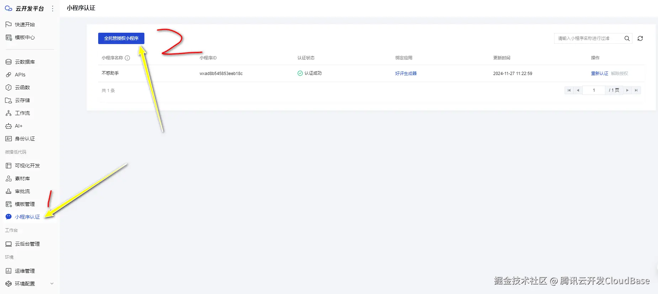Go to the last page

[x=636, y=90]
